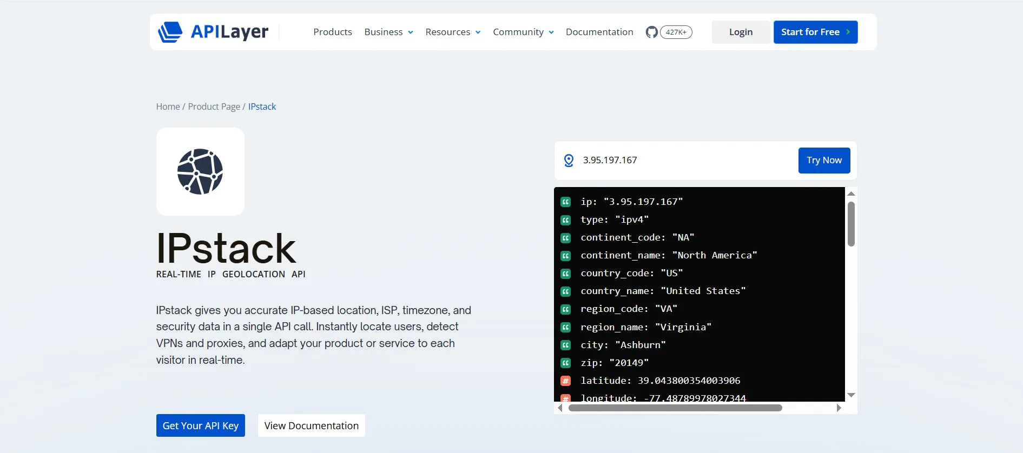Expand the Business dropdown menu

click(x=388, y=32)
